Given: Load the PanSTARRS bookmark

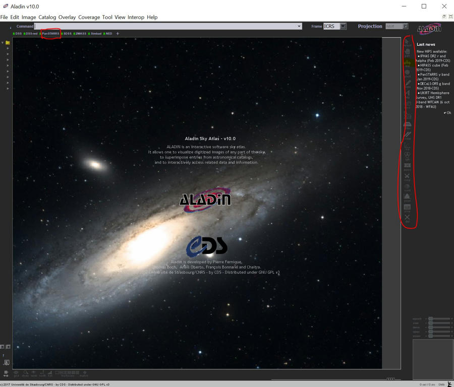Looking at the screenshot, I should click(50, 34).
